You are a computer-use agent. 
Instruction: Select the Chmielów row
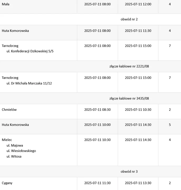tap(91, 111)
